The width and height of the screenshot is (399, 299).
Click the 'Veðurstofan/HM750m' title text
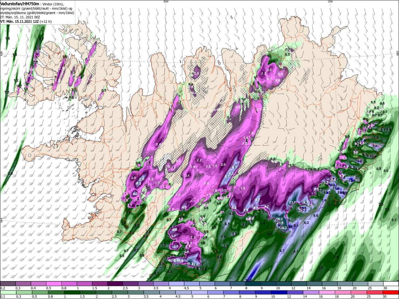20,3
